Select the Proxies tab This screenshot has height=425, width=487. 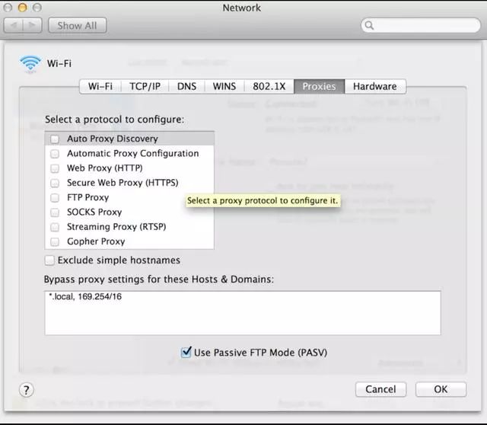coord(319,86)
